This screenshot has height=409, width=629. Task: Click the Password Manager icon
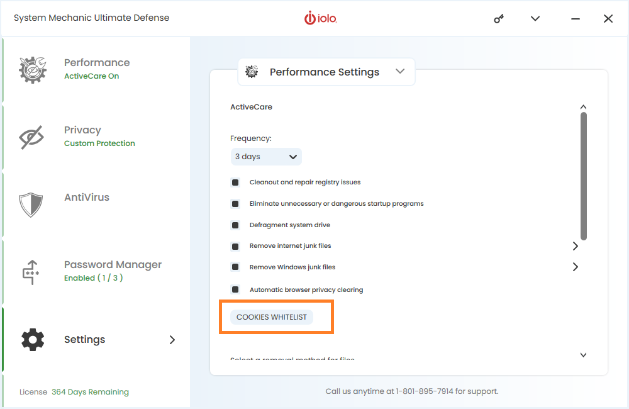(x=31, y=272)
